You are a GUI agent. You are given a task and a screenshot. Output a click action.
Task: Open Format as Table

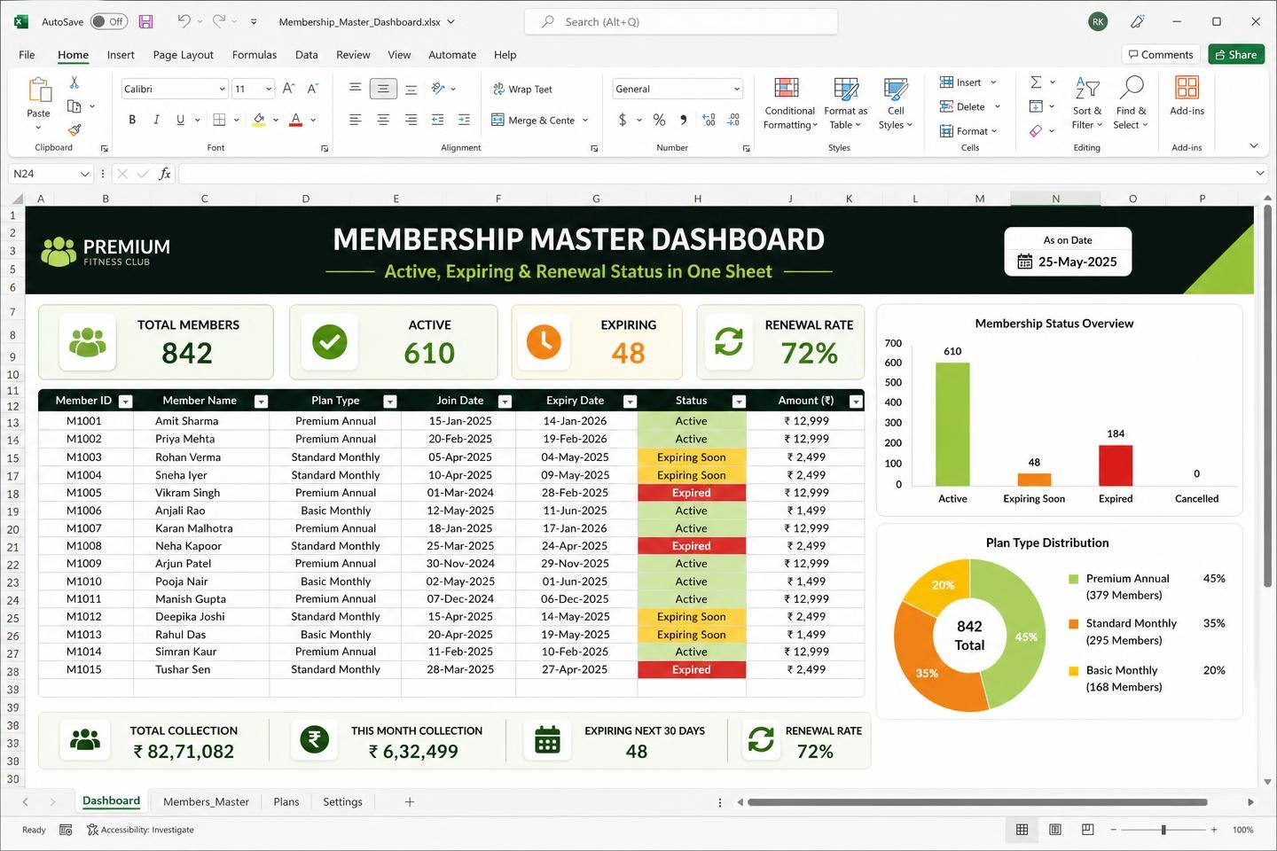(845, 104)
